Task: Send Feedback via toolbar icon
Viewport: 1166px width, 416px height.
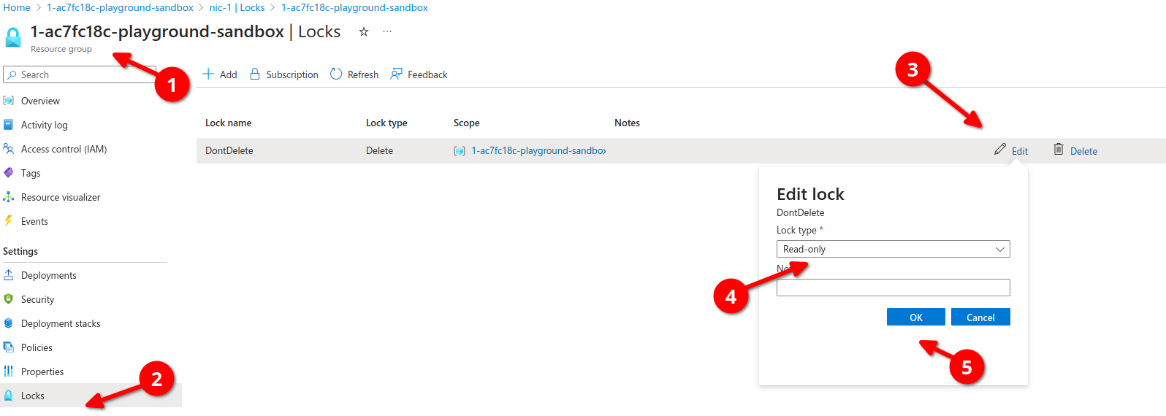Action: tap(419, 74)
